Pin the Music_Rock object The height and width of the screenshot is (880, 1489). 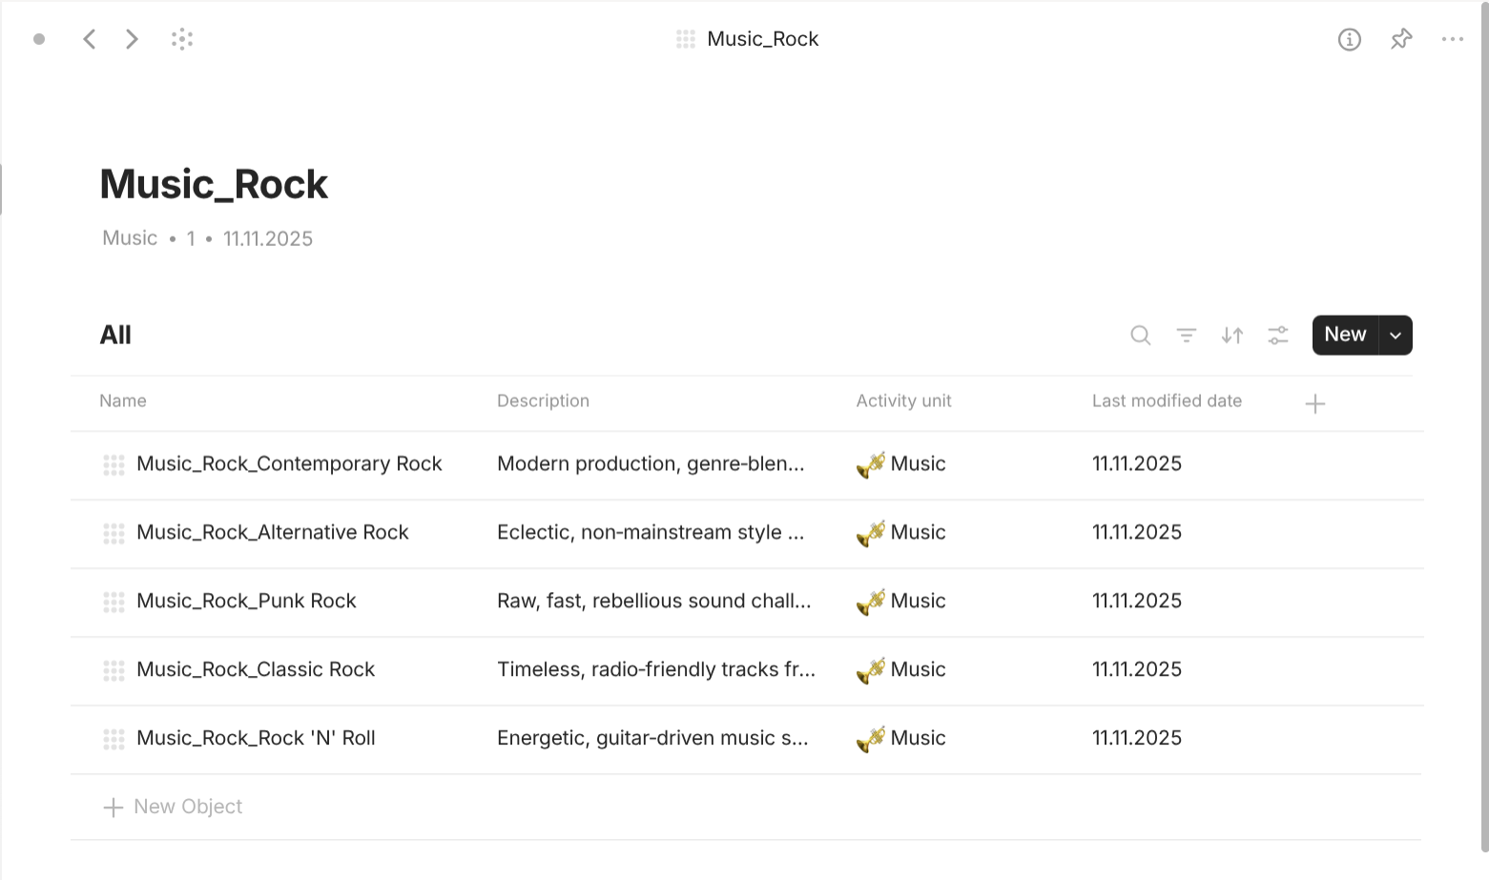click(x=1400, y=39)
